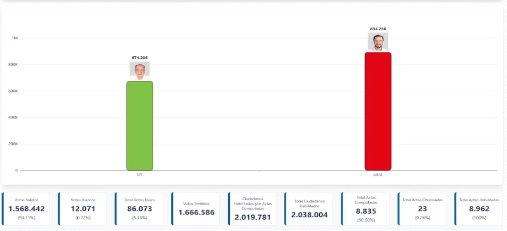Image resolution: width=507 pixels, height=231 pixels.
Task: Select the Total Votos Nulos card
Action: [140, 209]
